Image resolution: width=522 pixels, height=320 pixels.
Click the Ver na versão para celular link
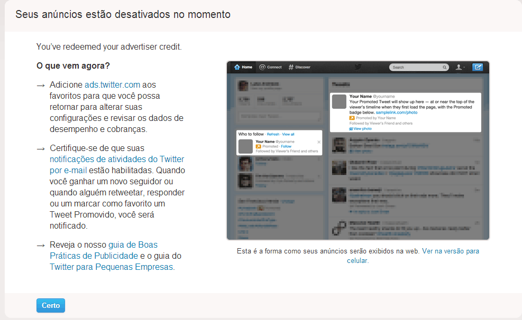413,256
